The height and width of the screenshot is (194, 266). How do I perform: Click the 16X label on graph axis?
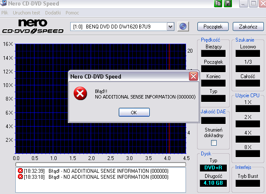point(8,44)
